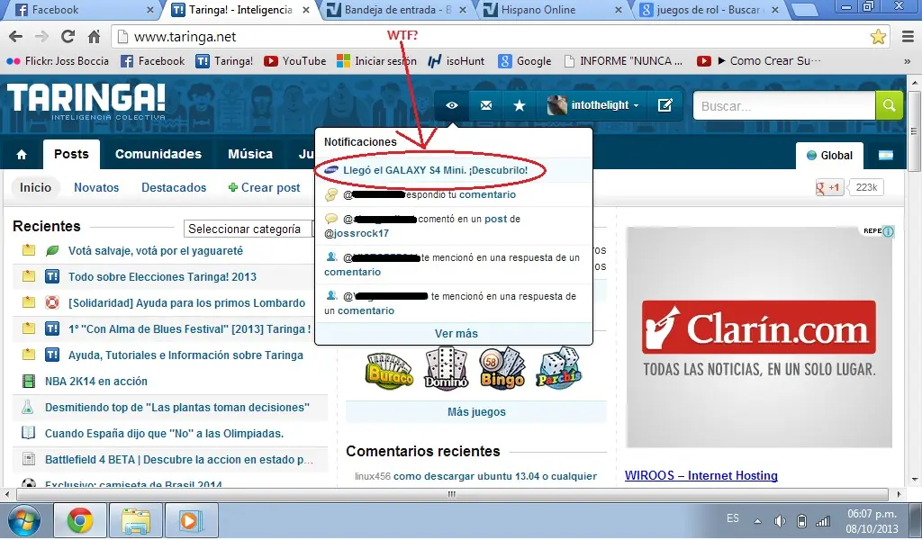Open the Flickr: Joss Boccia bookmark
The width and height of the screenshot is (922, 540).
[58, 61]
